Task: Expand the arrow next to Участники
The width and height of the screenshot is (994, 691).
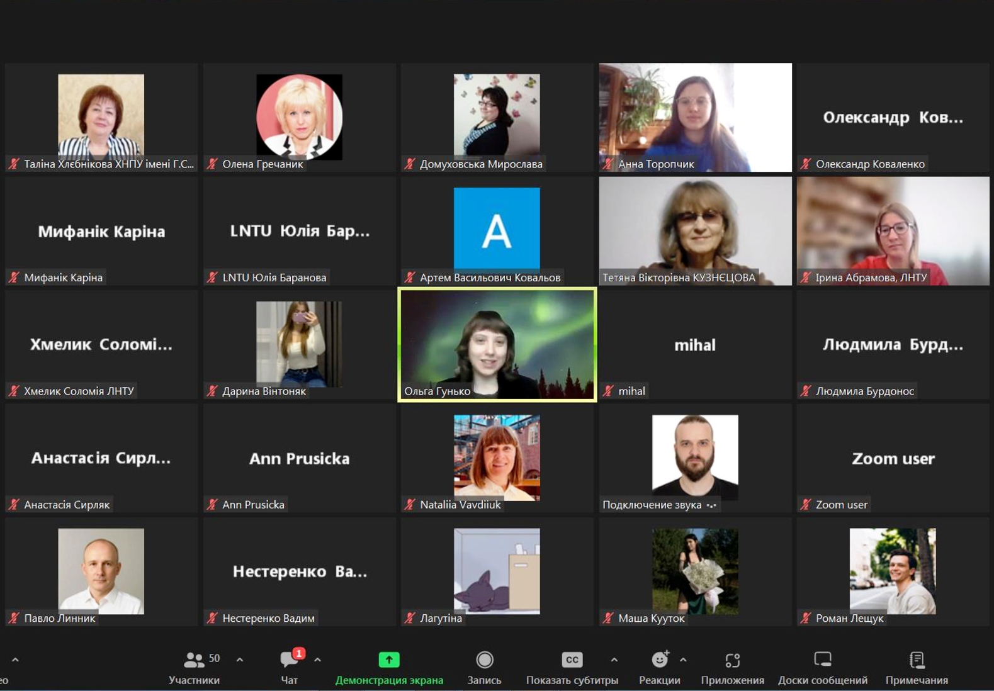Action: [x=240, y=660]
